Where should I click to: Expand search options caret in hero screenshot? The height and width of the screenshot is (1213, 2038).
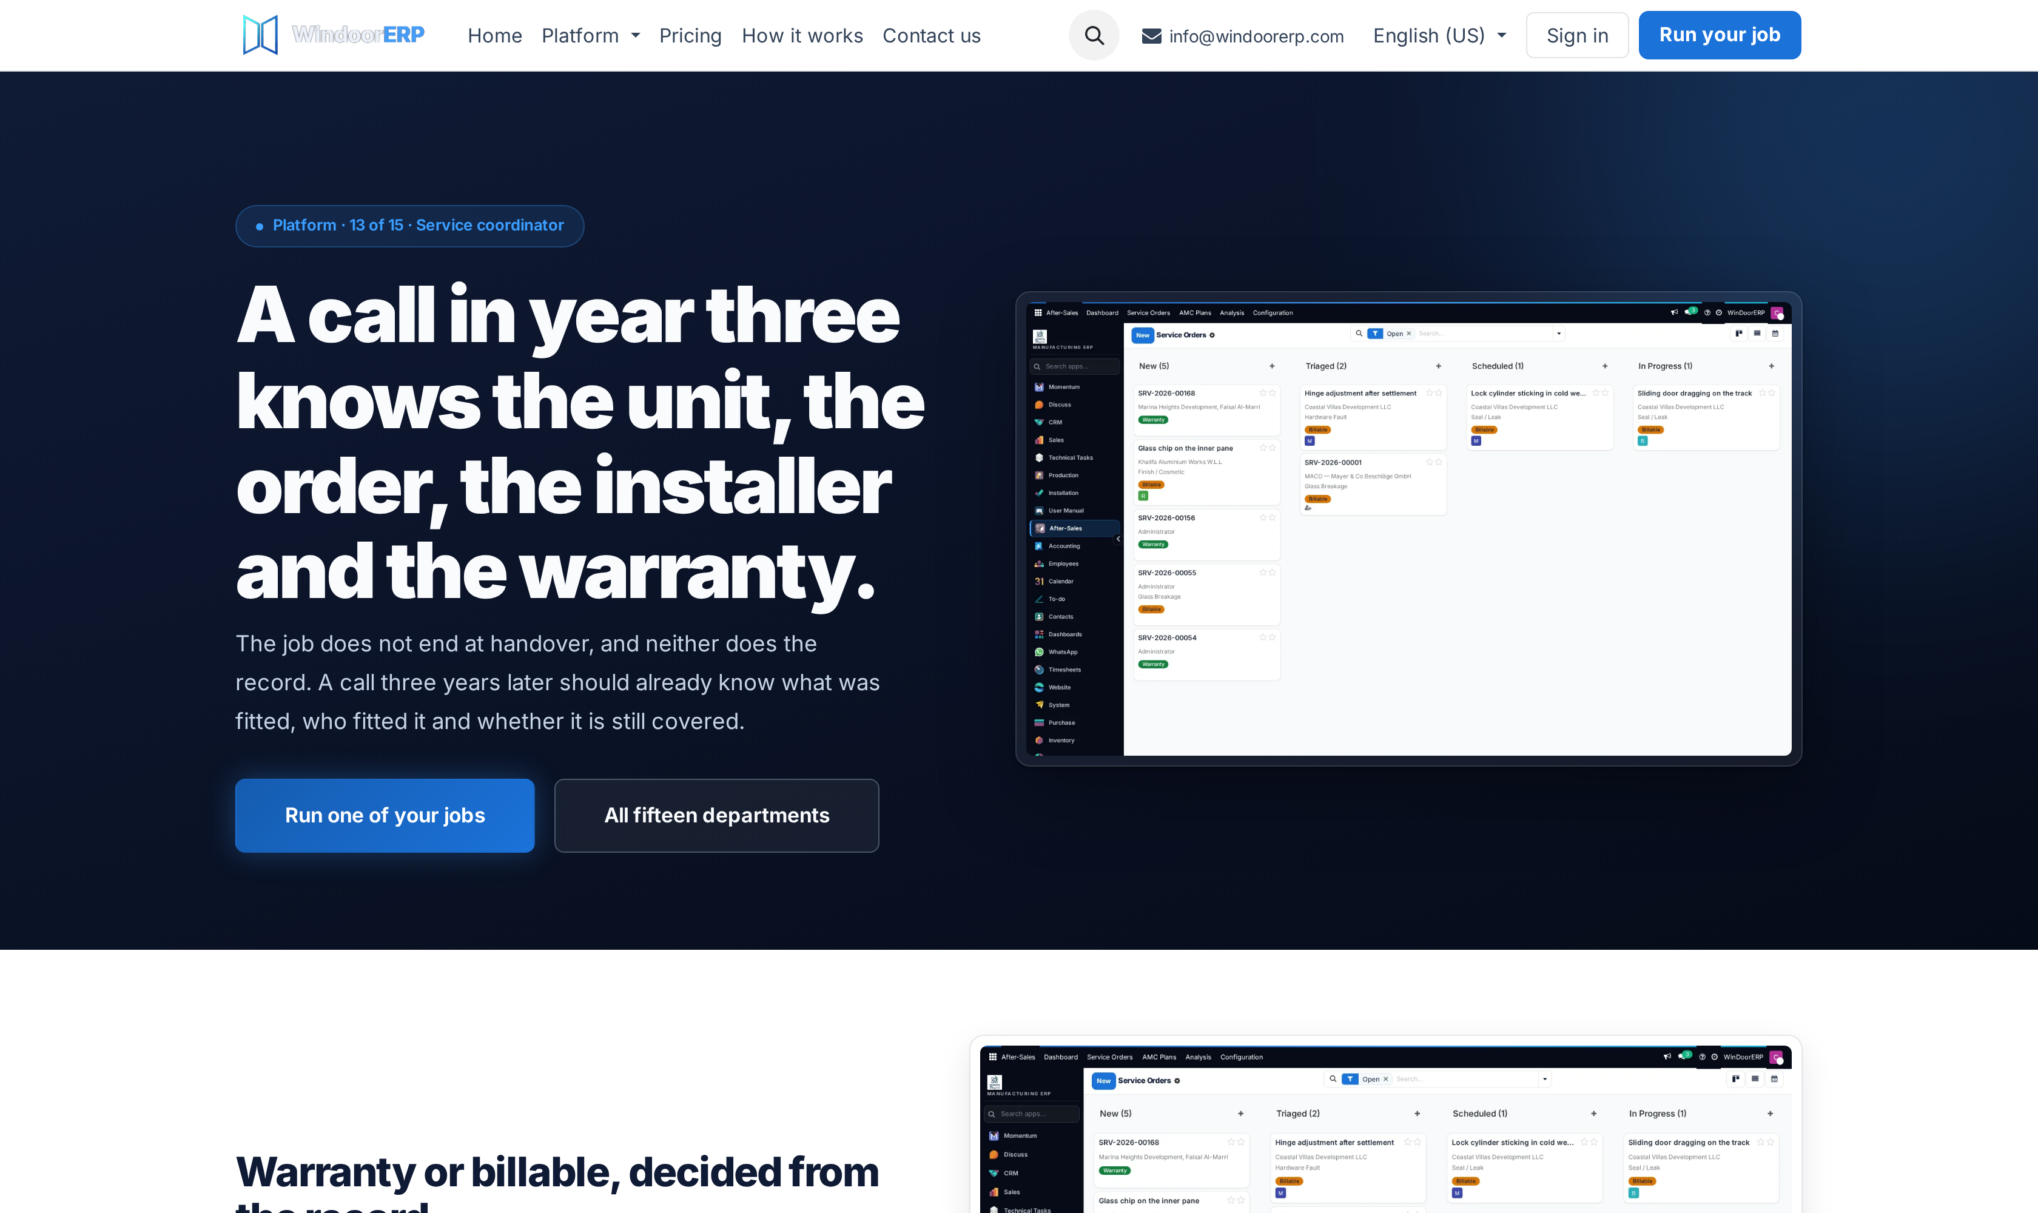tap(1559, 334)
